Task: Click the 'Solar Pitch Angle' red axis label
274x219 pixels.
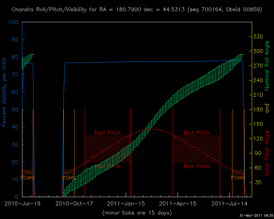Action: click(267, 153)
